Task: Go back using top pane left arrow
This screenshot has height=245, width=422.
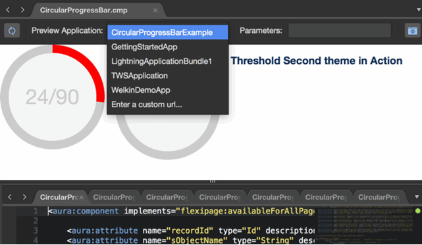Action: (x=8, y=11)
